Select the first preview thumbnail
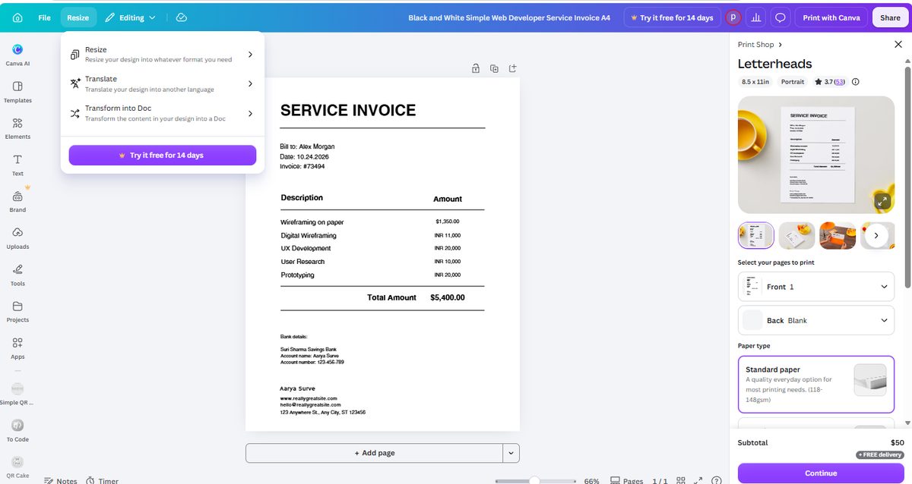 coord(756,236)
